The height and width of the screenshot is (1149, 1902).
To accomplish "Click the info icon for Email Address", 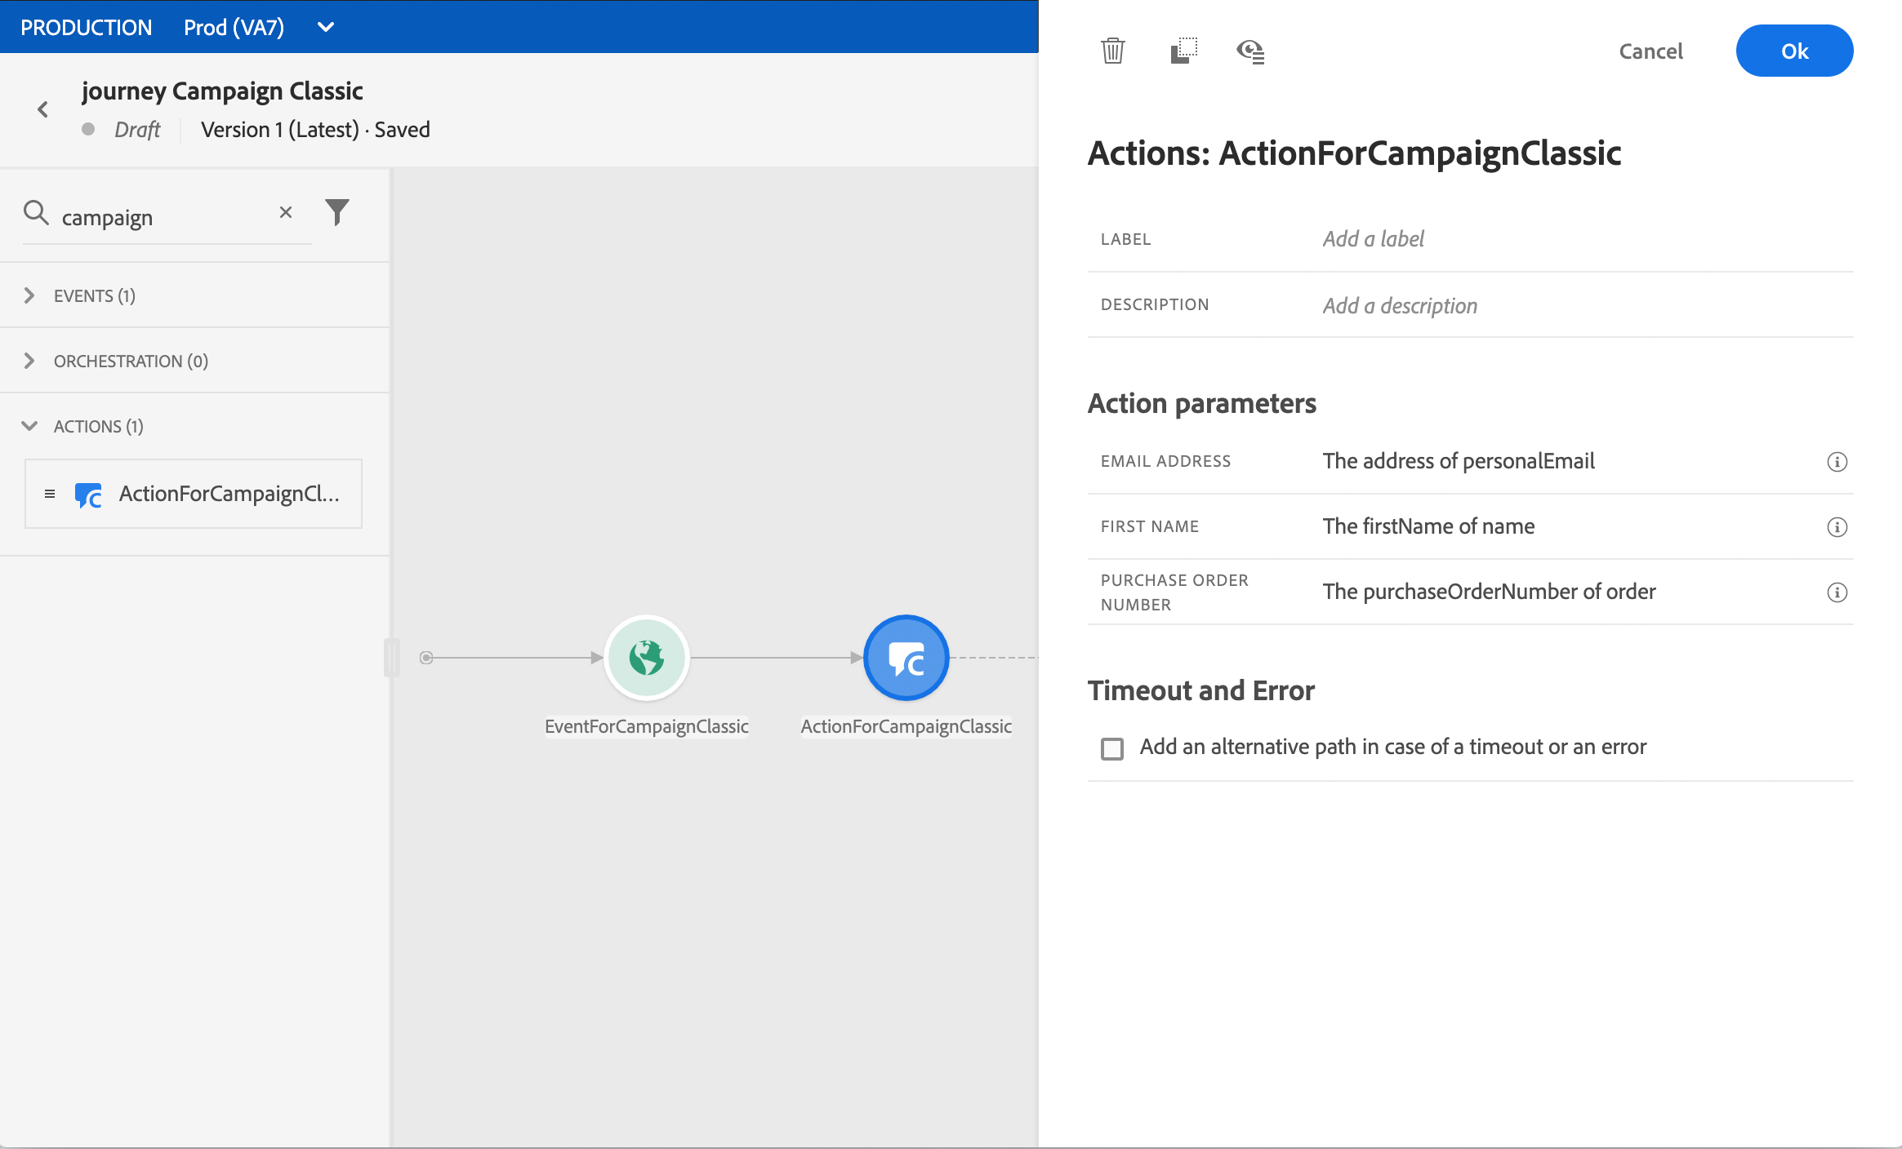I will (1837, 462).
